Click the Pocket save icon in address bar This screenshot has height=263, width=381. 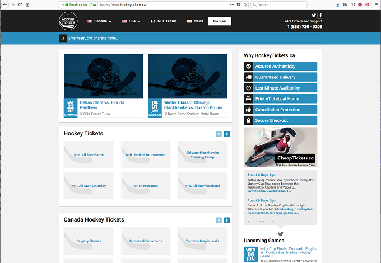(239, 4)
